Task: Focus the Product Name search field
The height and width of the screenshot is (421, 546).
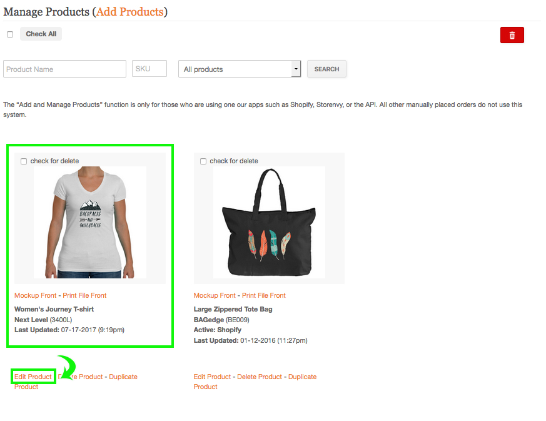Action: 65,69
